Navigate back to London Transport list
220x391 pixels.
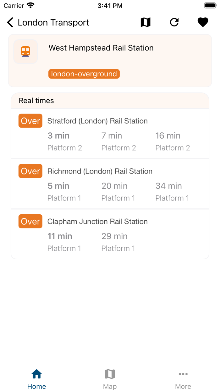[x=10, y=22]
